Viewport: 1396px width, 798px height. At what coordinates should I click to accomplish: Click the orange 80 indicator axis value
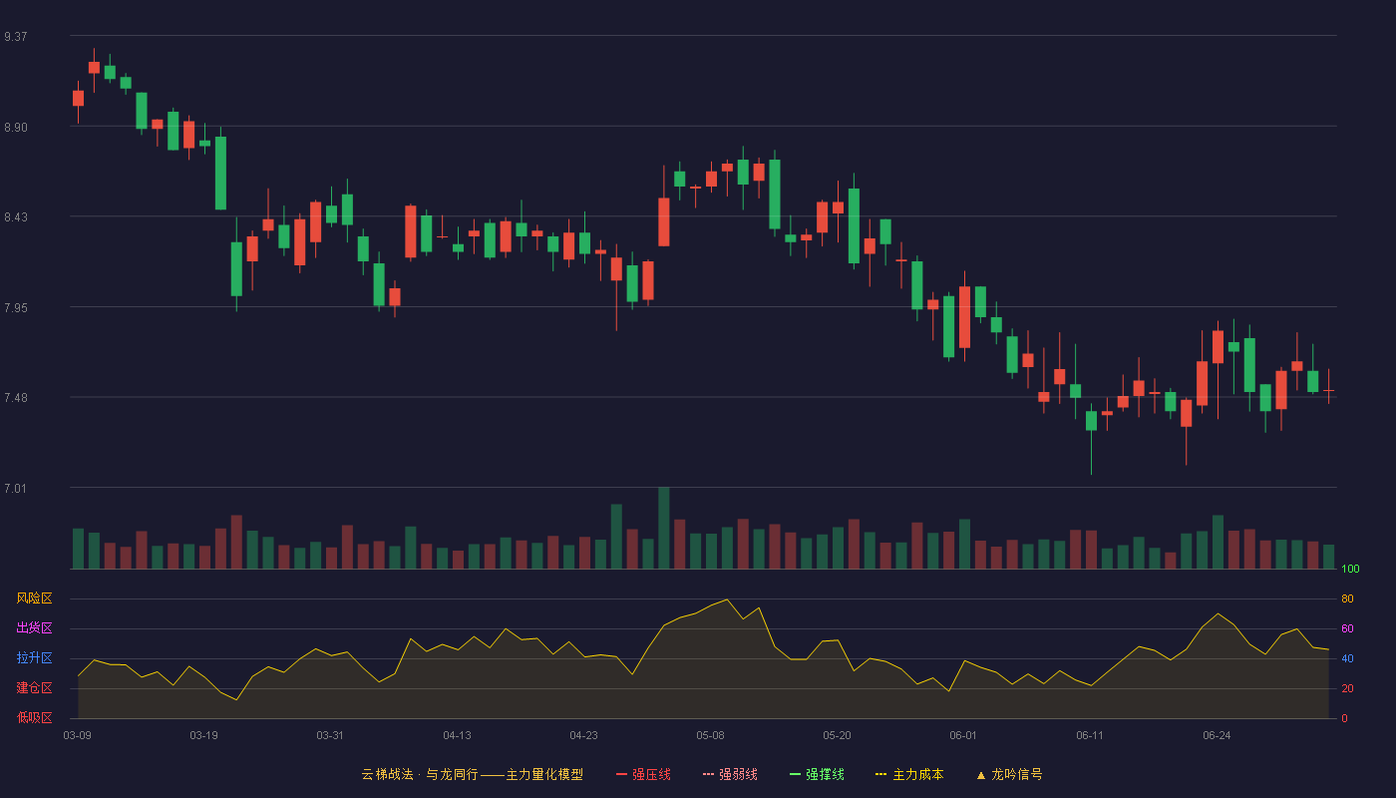[x=1347, y=598]
